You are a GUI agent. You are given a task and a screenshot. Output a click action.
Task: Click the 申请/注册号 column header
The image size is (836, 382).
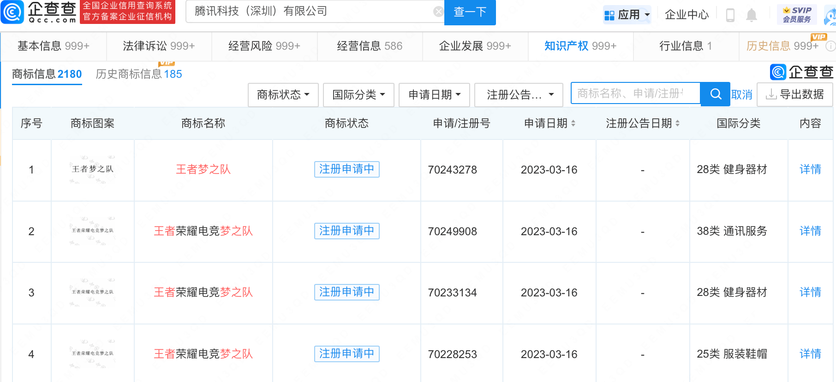pyautogui.click(x=461, y=123)
